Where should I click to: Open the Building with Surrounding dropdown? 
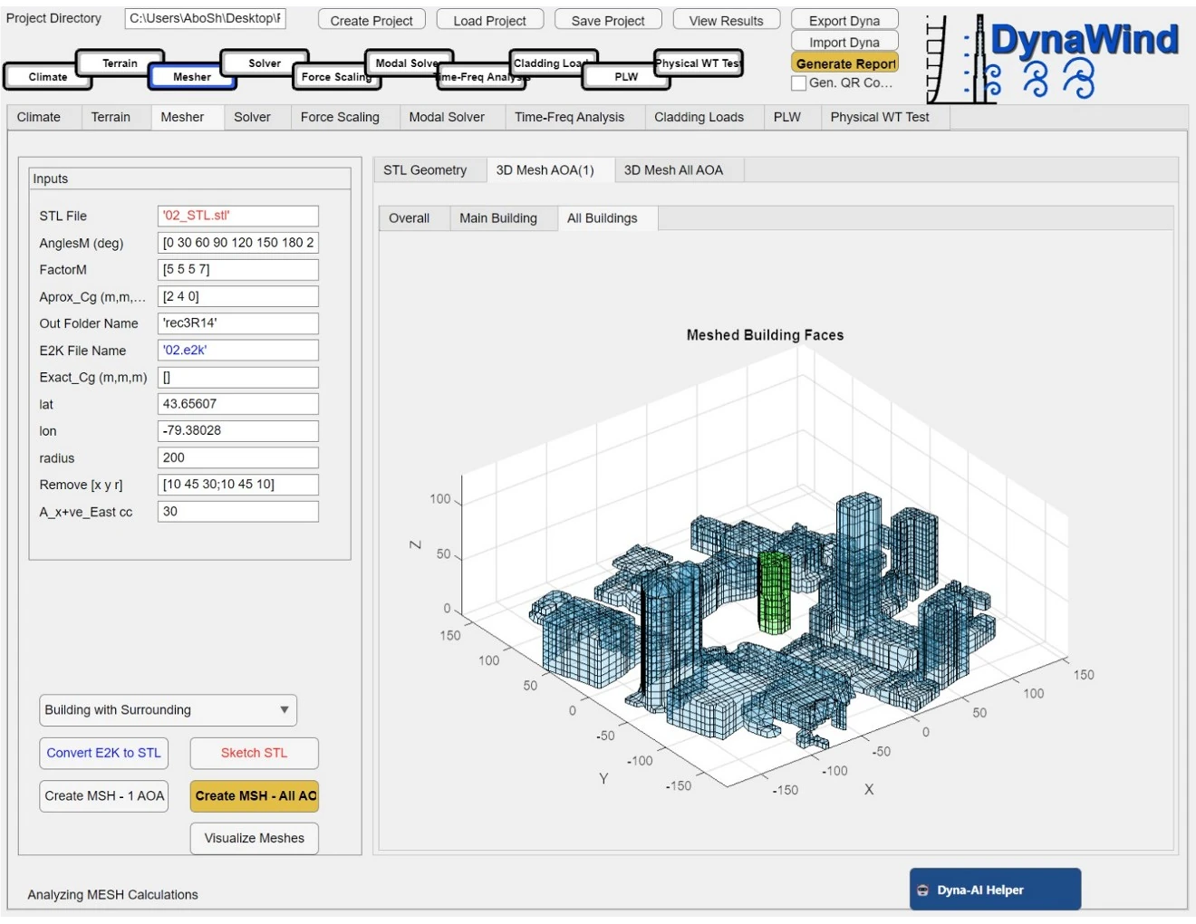click(x=168, y=710)
